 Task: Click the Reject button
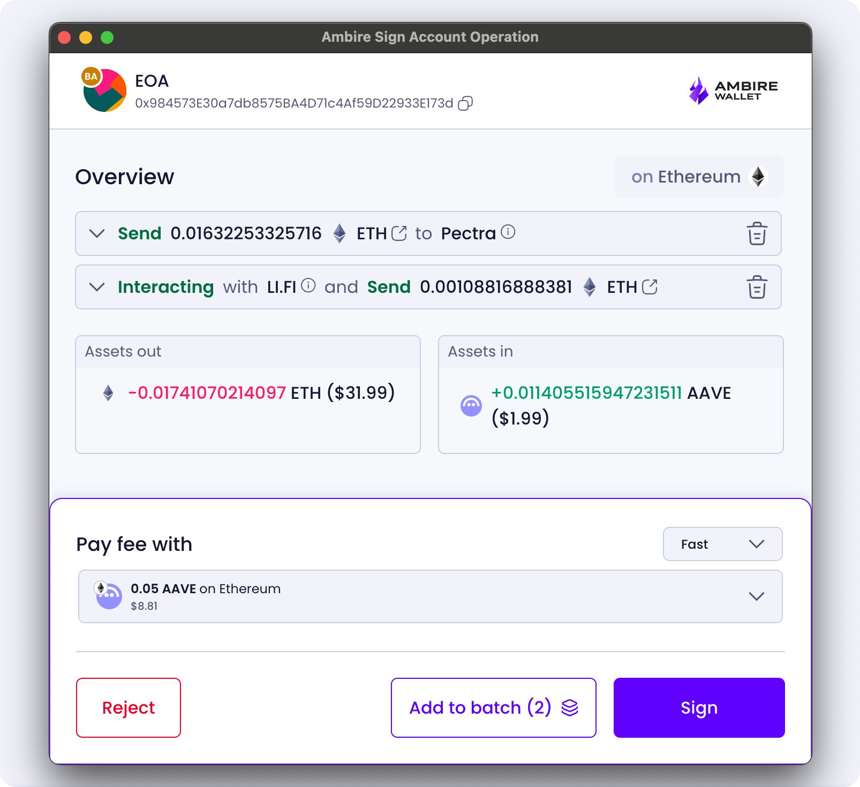pos(129,708)
